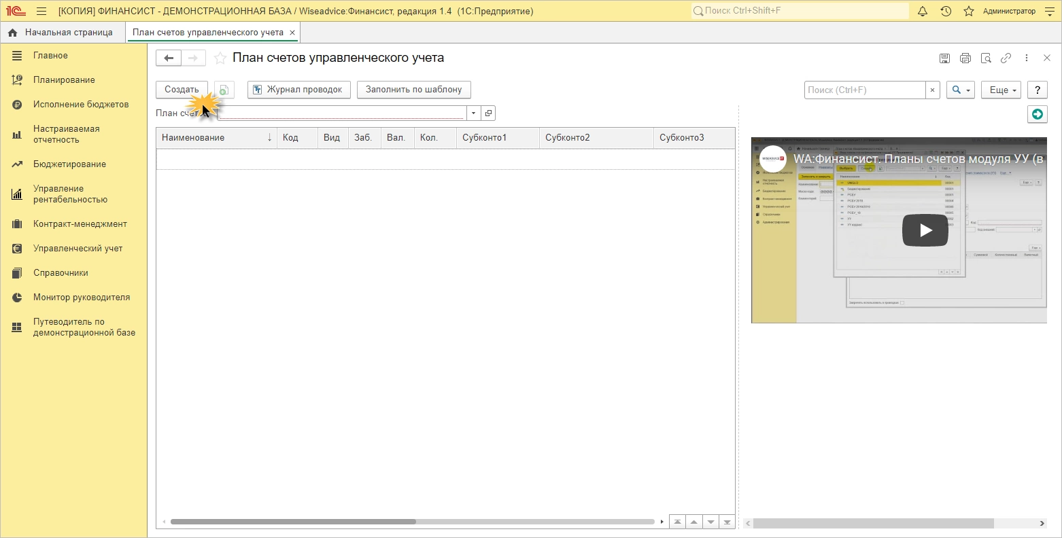Click the План счетов input field
Screen dimensions: 1062x538
(x=342, y=113)
